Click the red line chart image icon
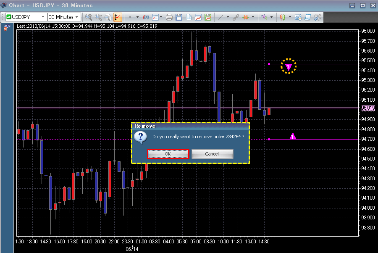This screenshot has height=253, width=378. pyautogui.click(x=198, y=17)
